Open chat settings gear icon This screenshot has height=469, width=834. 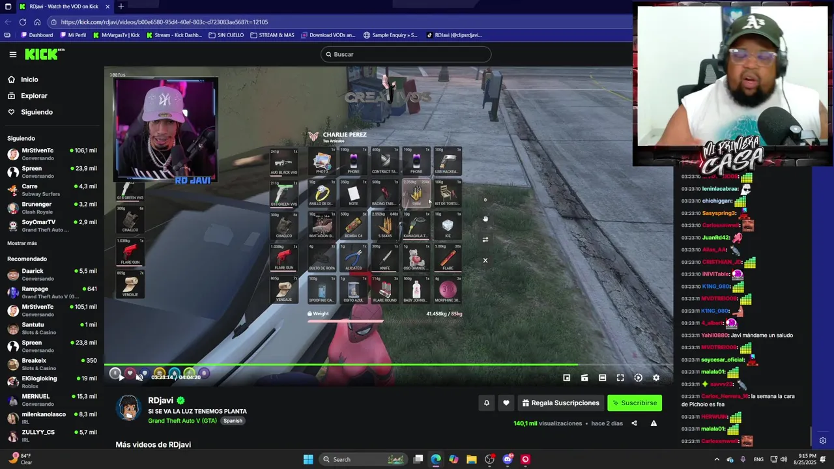[x=823, y=441]
